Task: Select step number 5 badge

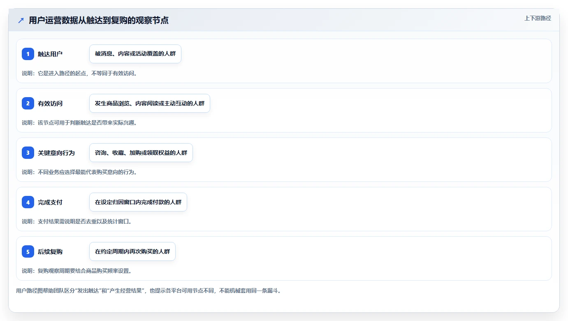Action: pyautogui.click(x=28, y=251)
